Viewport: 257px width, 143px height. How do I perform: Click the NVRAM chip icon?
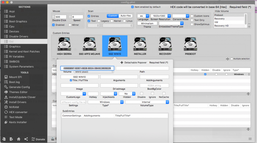click(6, 107)
